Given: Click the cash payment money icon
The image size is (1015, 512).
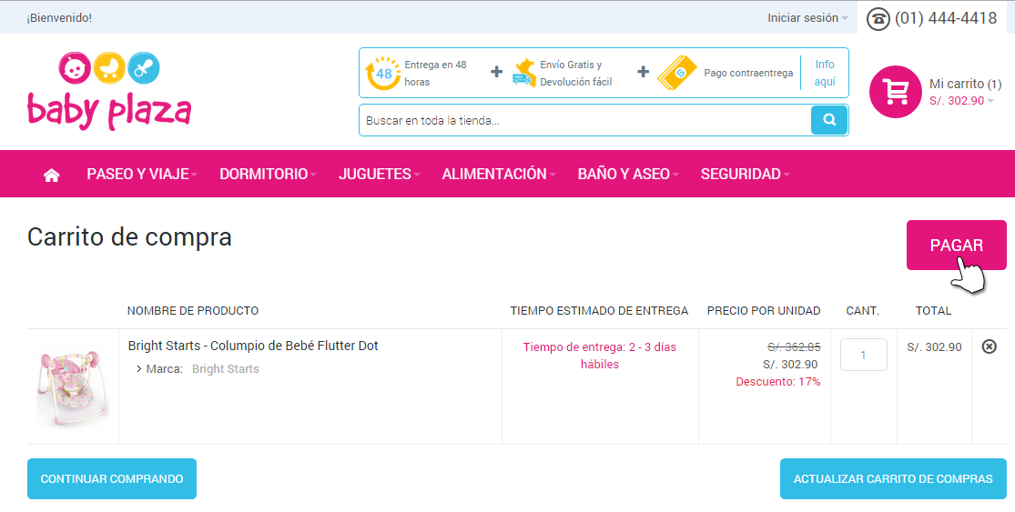Looking at the screenshot, I should (677, 73).
